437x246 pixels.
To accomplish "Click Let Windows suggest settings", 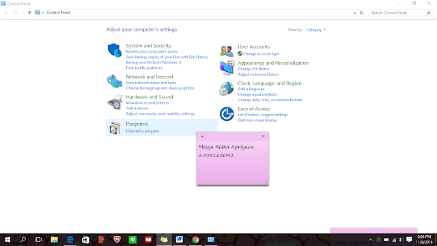I will tap(263, 115).
